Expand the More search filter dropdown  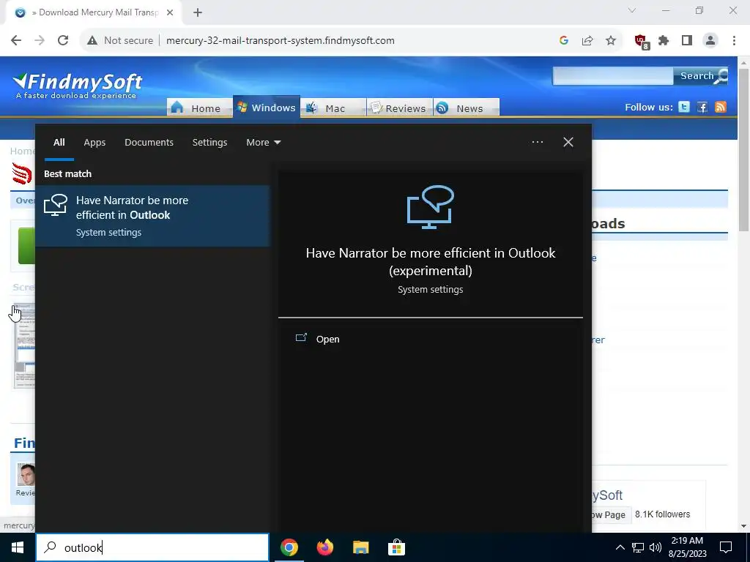[264, 143]
